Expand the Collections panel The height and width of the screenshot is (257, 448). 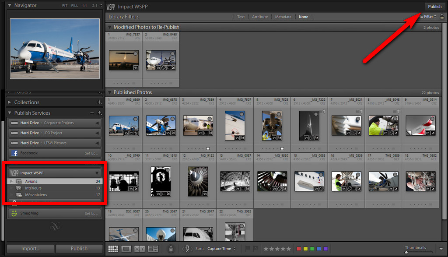point(10,102)
